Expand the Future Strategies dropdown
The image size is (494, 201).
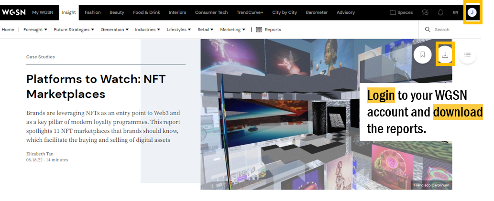[74, 30]
